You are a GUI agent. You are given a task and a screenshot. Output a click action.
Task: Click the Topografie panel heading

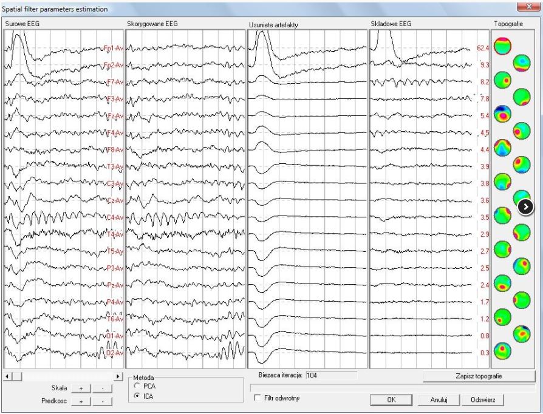[x=508, y=24]
